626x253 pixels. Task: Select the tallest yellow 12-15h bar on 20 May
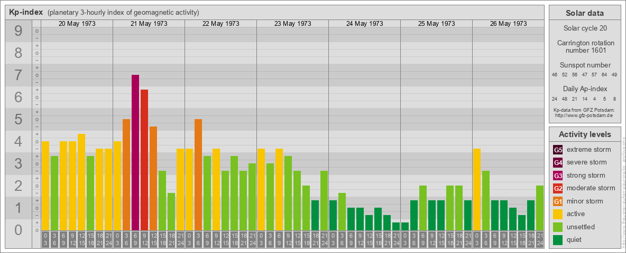click(x=81, y=182)
